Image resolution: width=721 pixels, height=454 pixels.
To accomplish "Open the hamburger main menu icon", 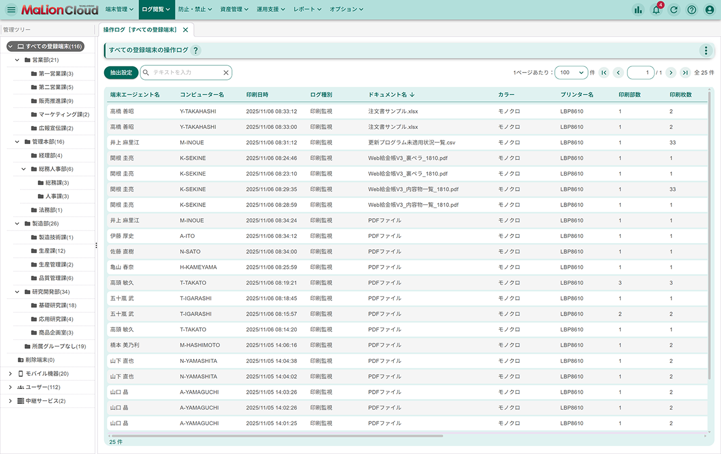I will 11,10.
